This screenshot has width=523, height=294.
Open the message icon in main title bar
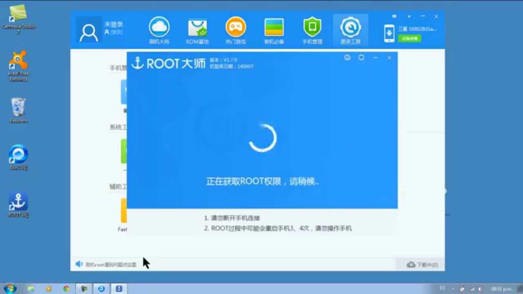(x=394, y=16)
